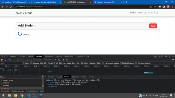Expand the phone array node
Image resolution: width=175 pixels, height=98 pixels.
point(49,84)
